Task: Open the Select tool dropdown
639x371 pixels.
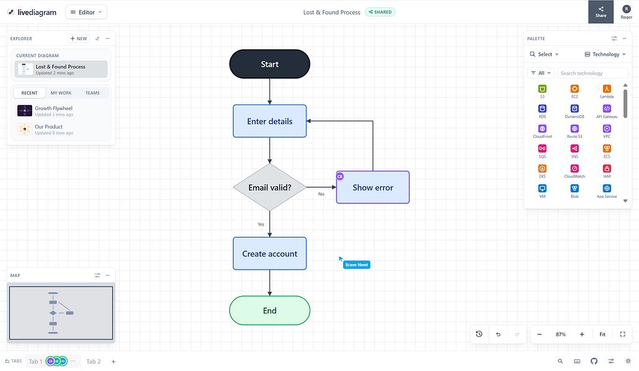Action: pos(544,54)
